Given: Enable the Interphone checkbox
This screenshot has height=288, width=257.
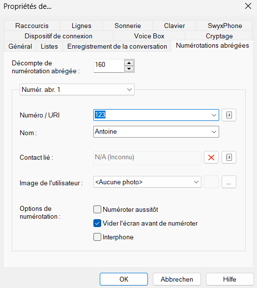Looking at the screenshot, I should 97,237.
